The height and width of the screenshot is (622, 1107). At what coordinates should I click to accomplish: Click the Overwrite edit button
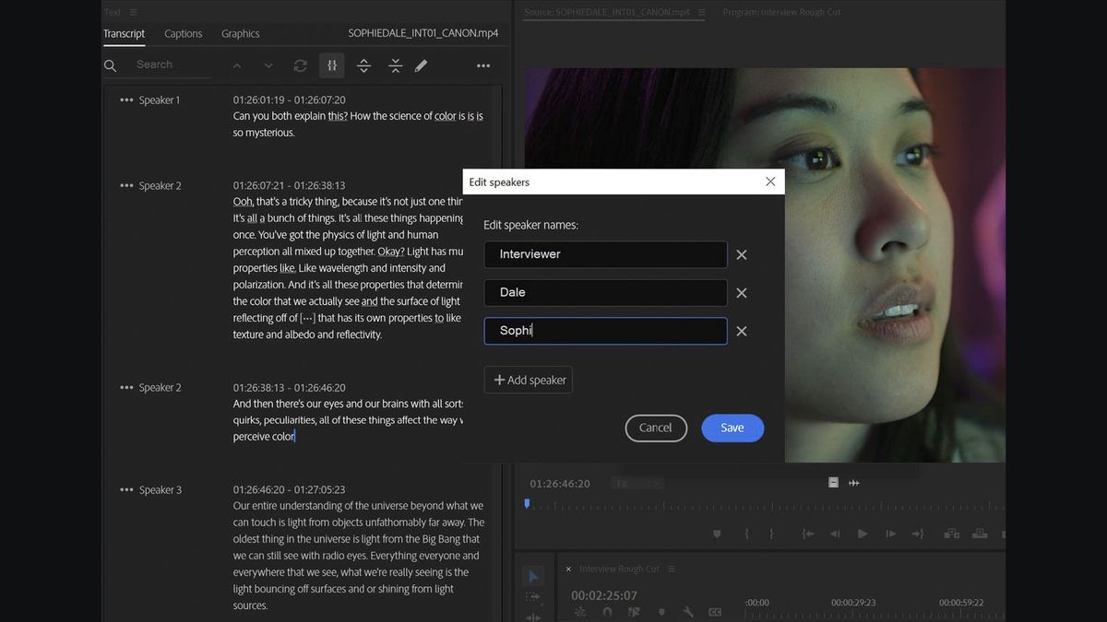[x=980, y=534]
